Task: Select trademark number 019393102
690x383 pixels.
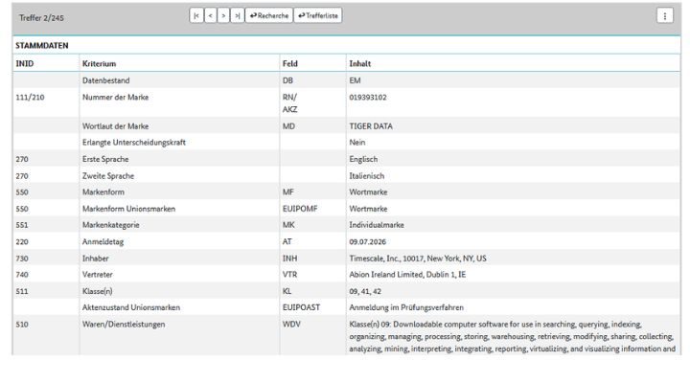Action: coord(368,97)
